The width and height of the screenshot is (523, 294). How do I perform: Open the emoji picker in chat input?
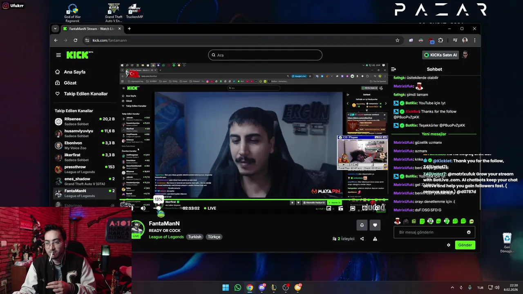(469, 232)
